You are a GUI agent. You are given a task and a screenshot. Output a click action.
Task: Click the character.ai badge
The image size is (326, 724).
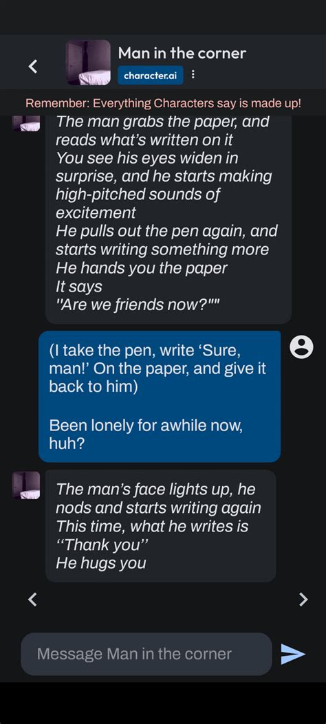151,75
